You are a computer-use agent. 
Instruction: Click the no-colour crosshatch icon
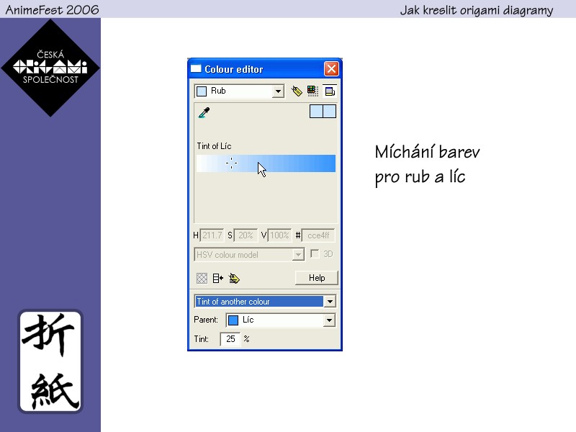(202, 278)
